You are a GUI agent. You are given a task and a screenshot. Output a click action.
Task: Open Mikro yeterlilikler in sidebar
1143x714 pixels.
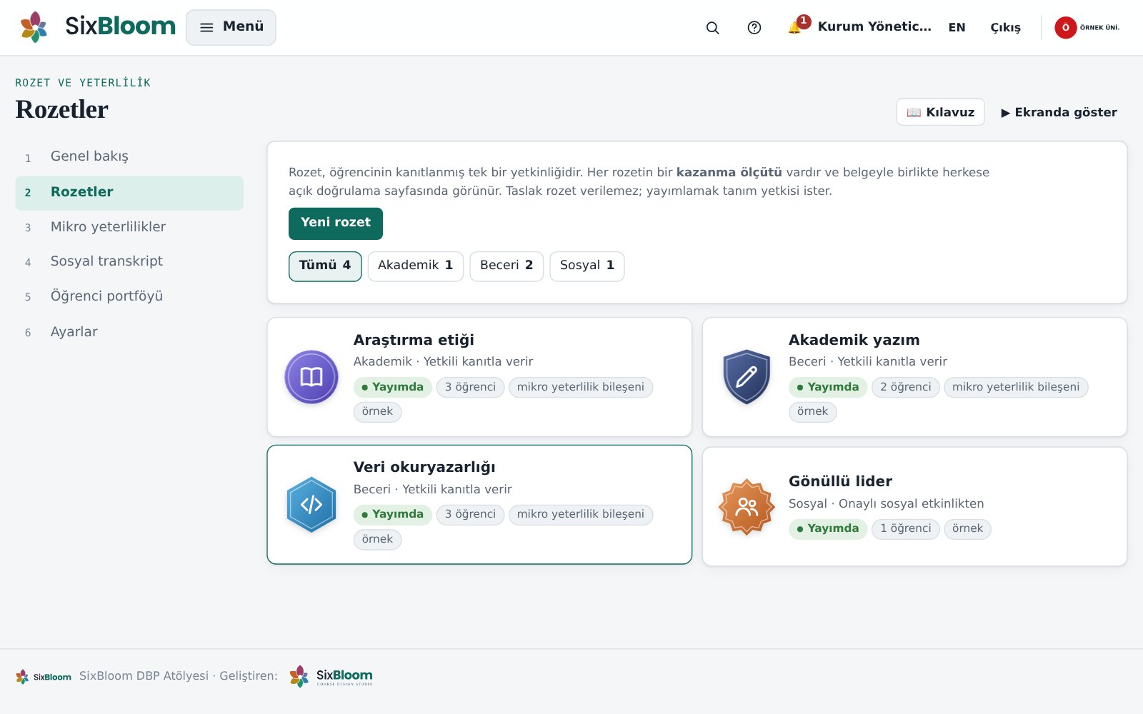129,227
